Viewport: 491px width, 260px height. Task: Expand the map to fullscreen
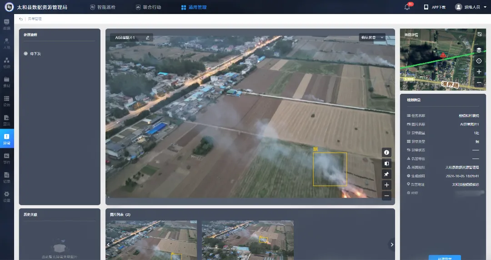tap(479, 34)
